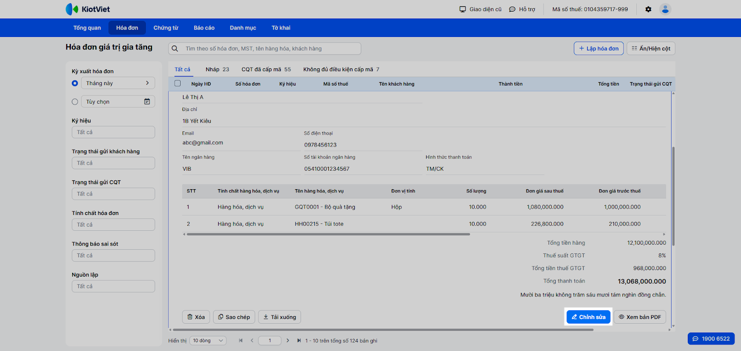This screenshot has height=351, width=741.
Task: Switch to Nháp tab
Action: coord(217,69)
